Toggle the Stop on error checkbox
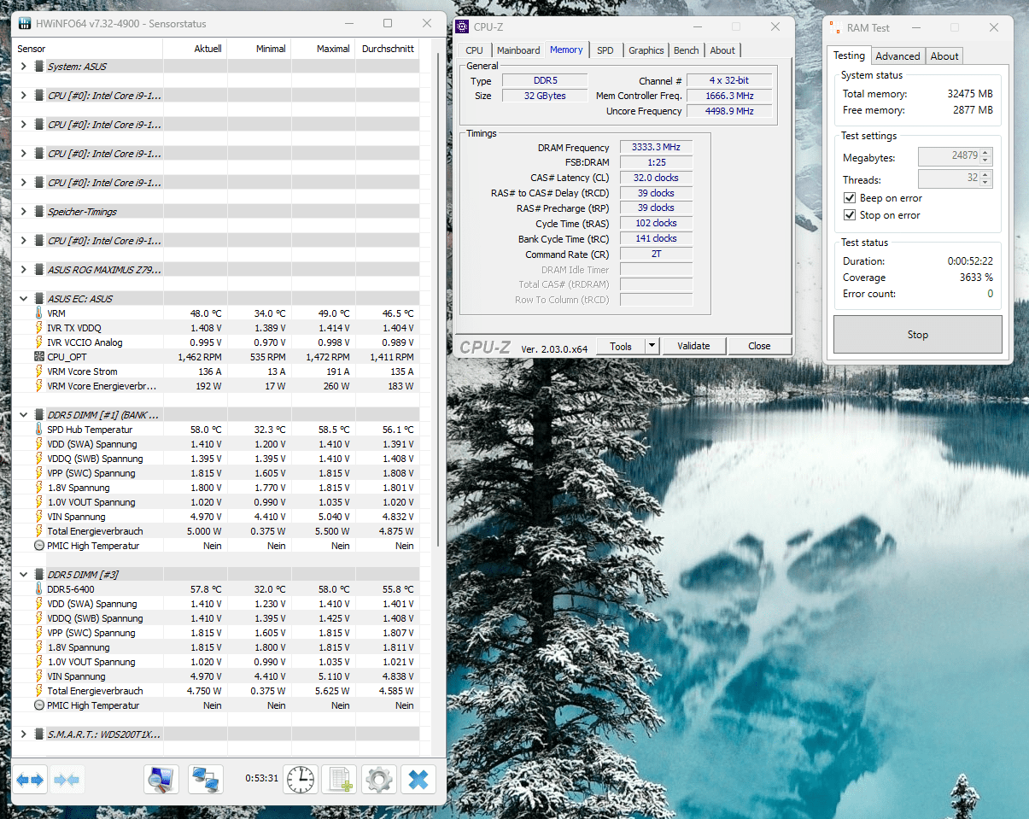 click(850, 215)
